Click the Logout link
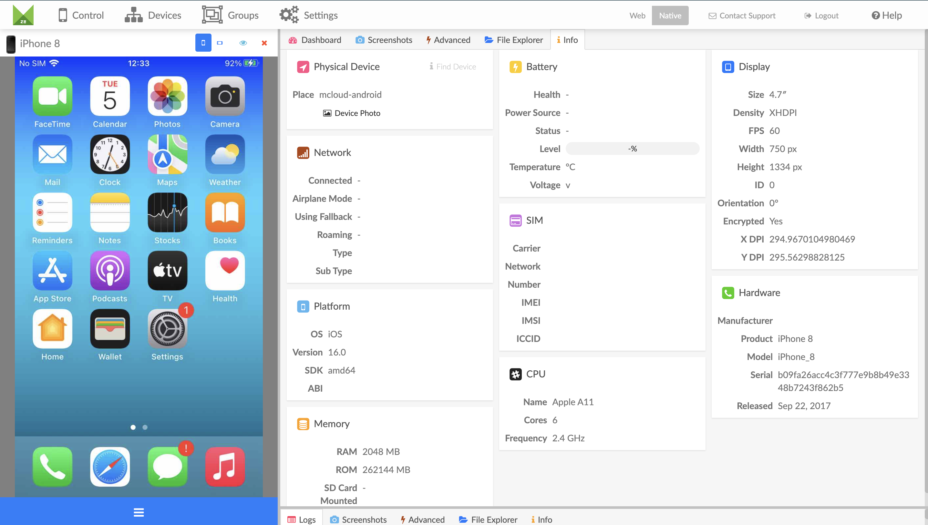The width and height of the screenshot is (928, 525). pyautogui.click(x=821, y=15)
